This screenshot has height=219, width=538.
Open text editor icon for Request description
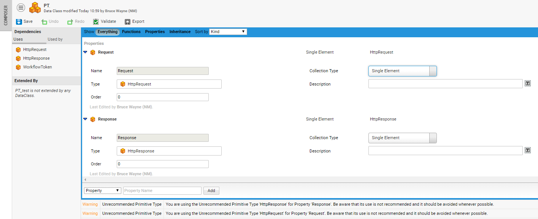[527, 84]
